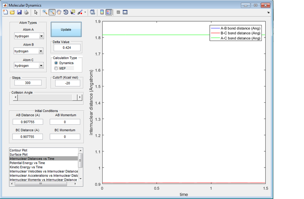Click the Steps input field
The height and width of the screenshot is (199, 304).
click(x=28, y=83)
